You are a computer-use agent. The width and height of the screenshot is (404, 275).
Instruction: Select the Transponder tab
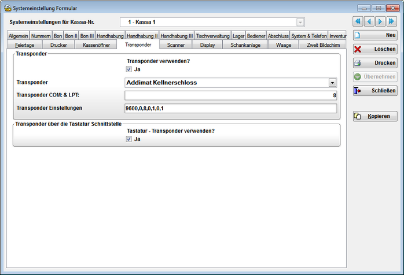(138, 44)
